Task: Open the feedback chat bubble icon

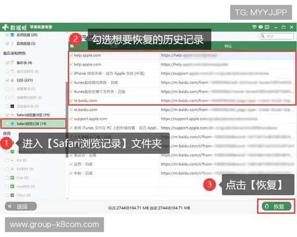Action: [x=261, y=27]
